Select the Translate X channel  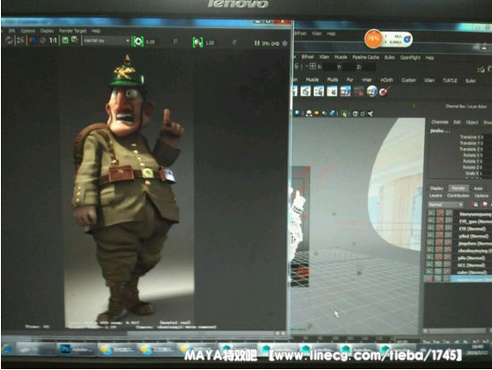[471, 137]
